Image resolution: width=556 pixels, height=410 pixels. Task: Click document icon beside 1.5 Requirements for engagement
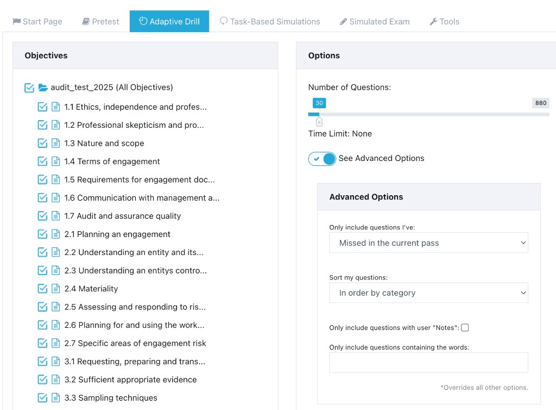coord(56,179)
